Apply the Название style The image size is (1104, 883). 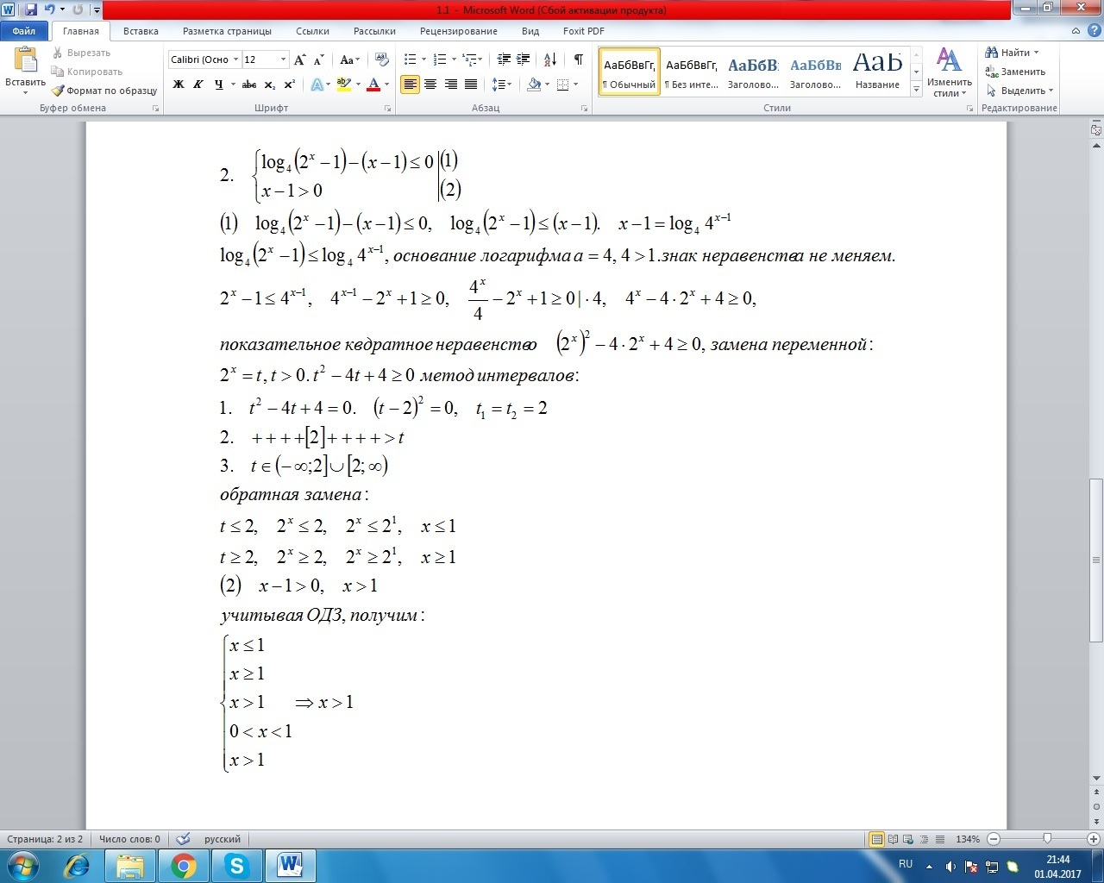877,72
